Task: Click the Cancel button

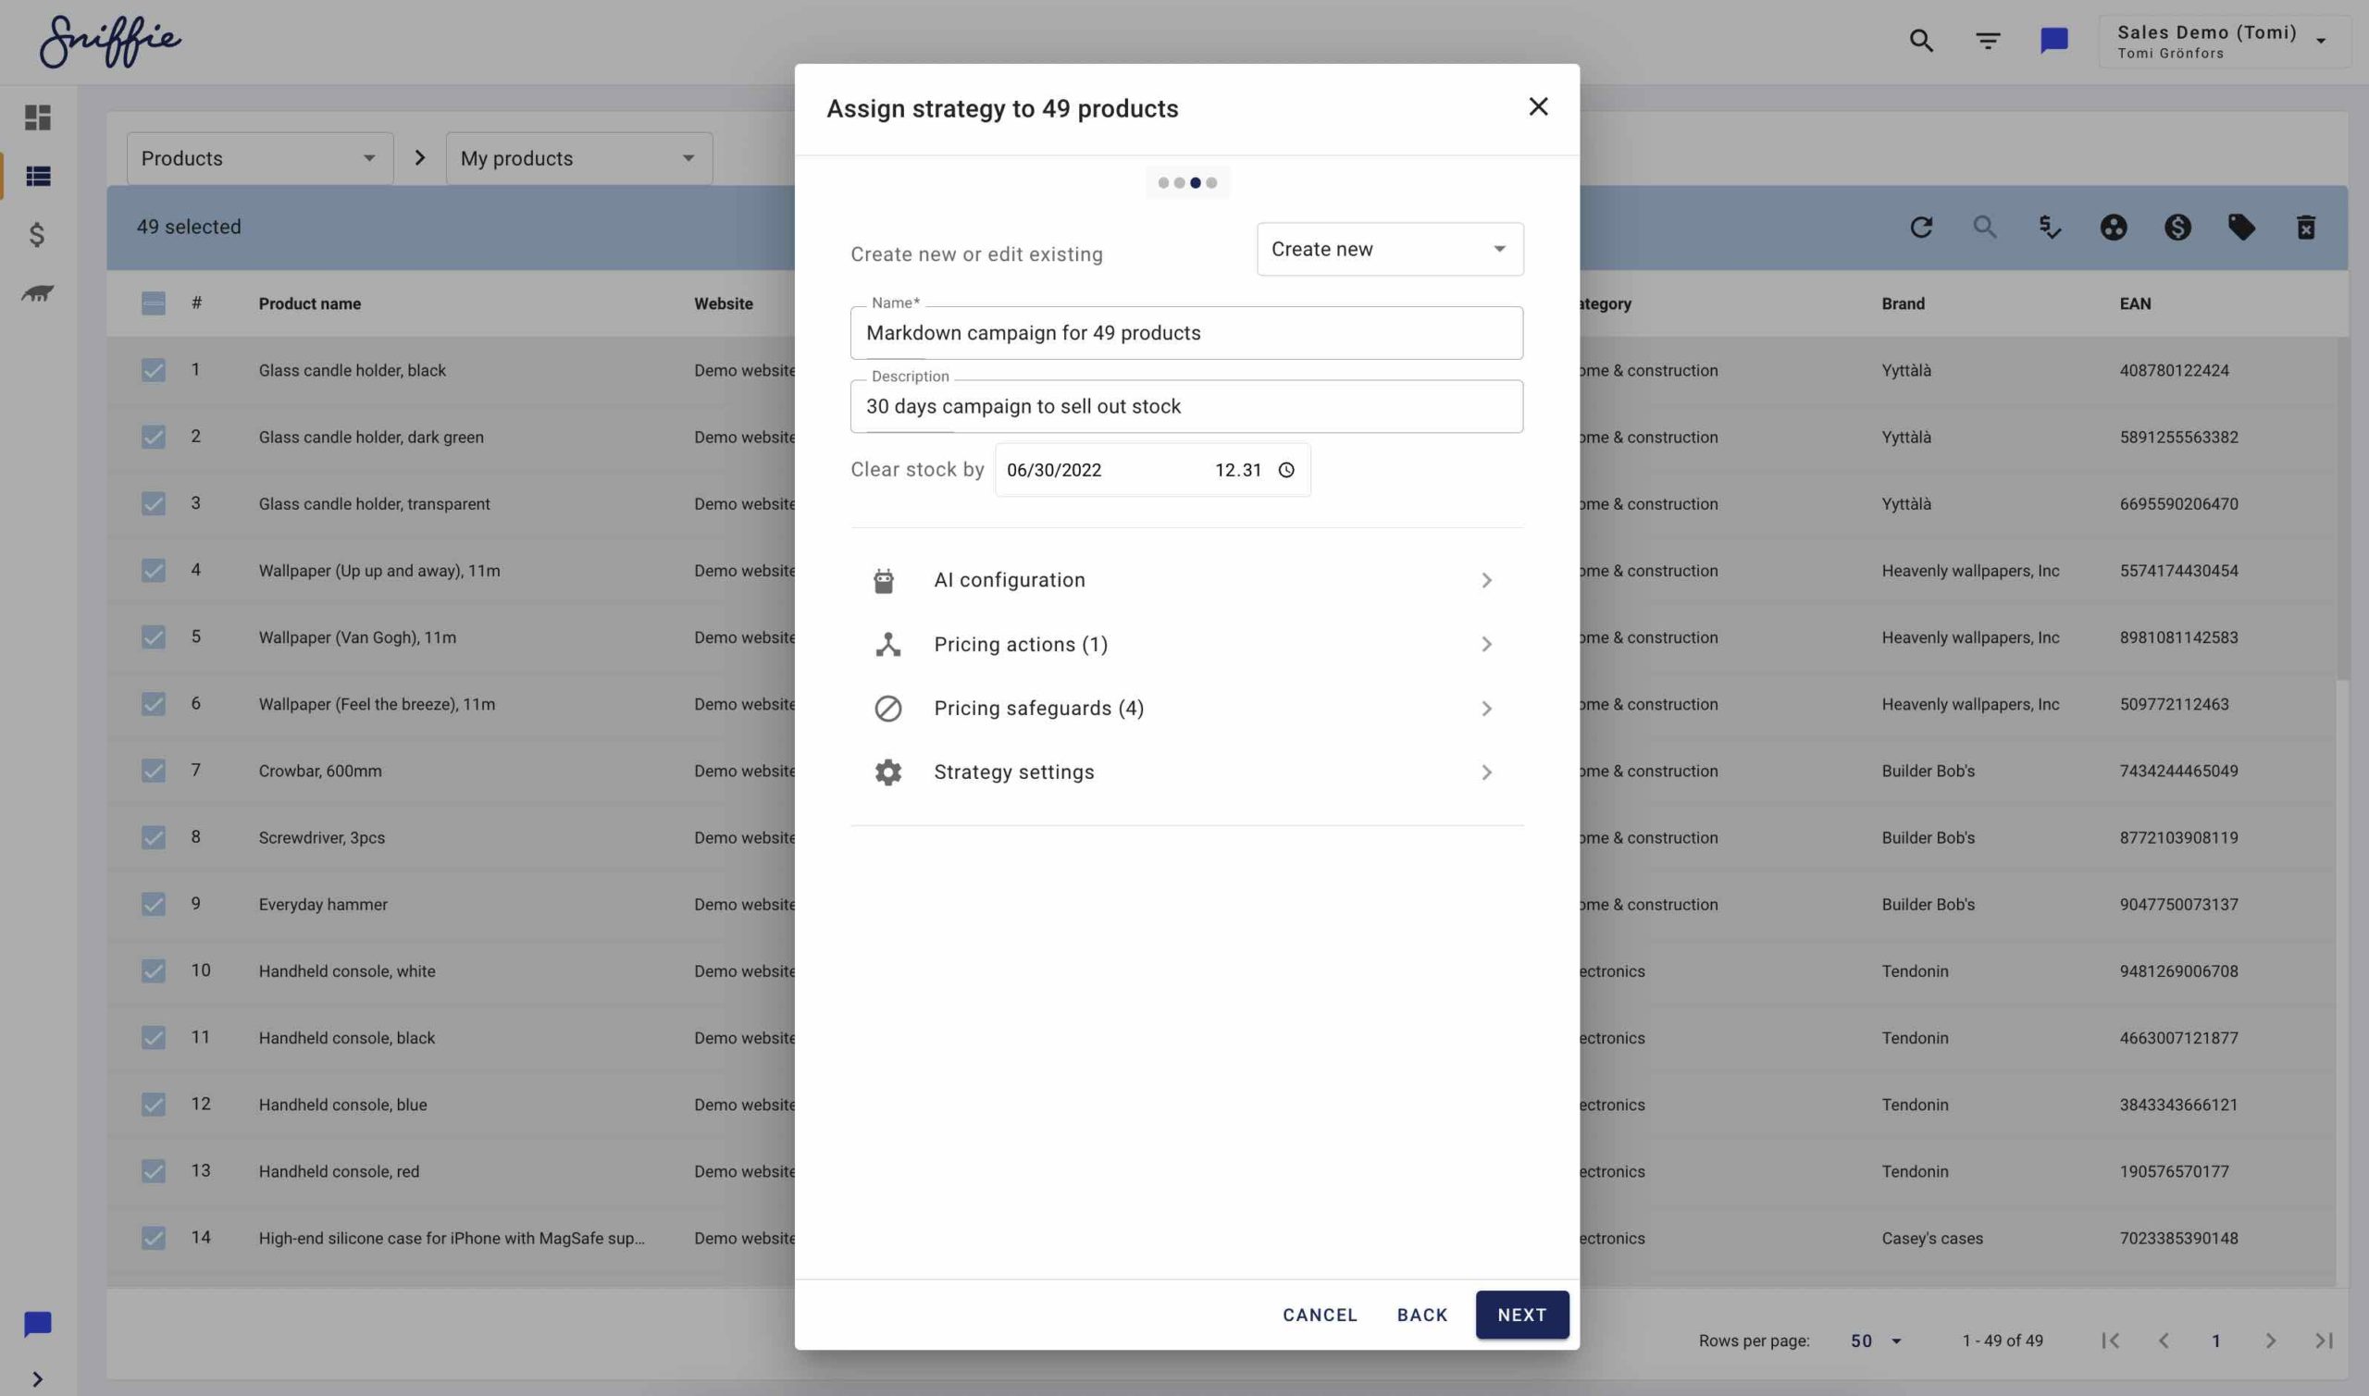Action: (x=1320, y=1316)
